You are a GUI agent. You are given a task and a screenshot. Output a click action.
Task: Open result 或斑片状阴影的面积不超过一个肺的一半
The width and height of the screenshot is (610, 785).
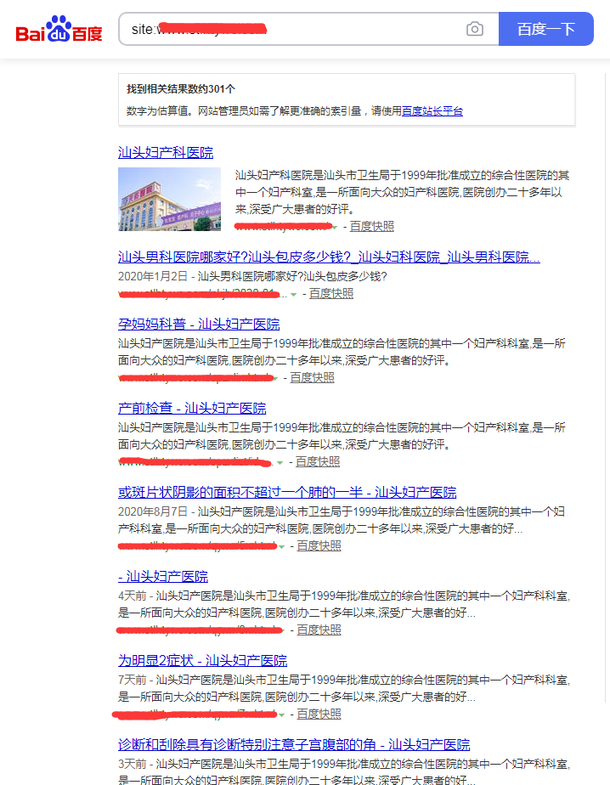287,493
